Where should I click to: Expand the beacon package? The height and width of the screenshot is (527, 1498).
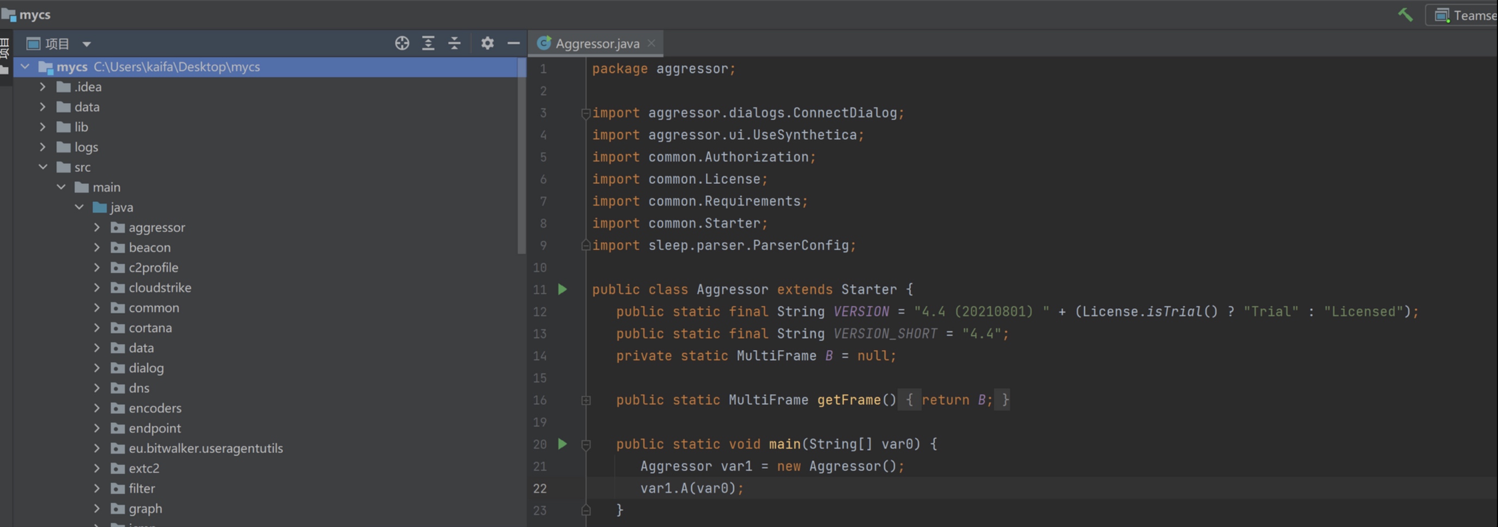coord(97,248)
